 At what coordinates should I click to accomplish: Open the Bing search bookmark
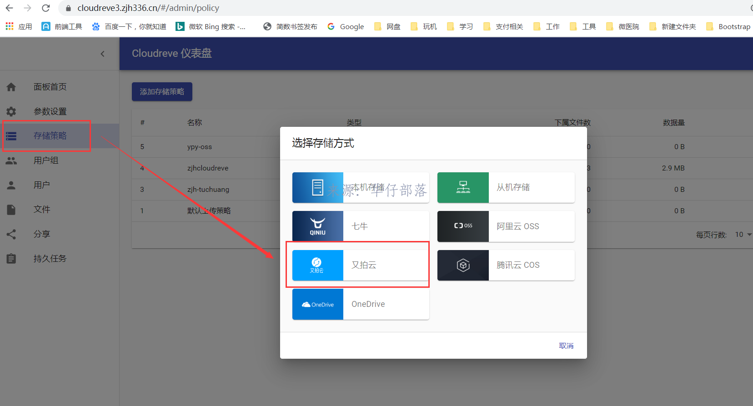(x=211, y=27)
